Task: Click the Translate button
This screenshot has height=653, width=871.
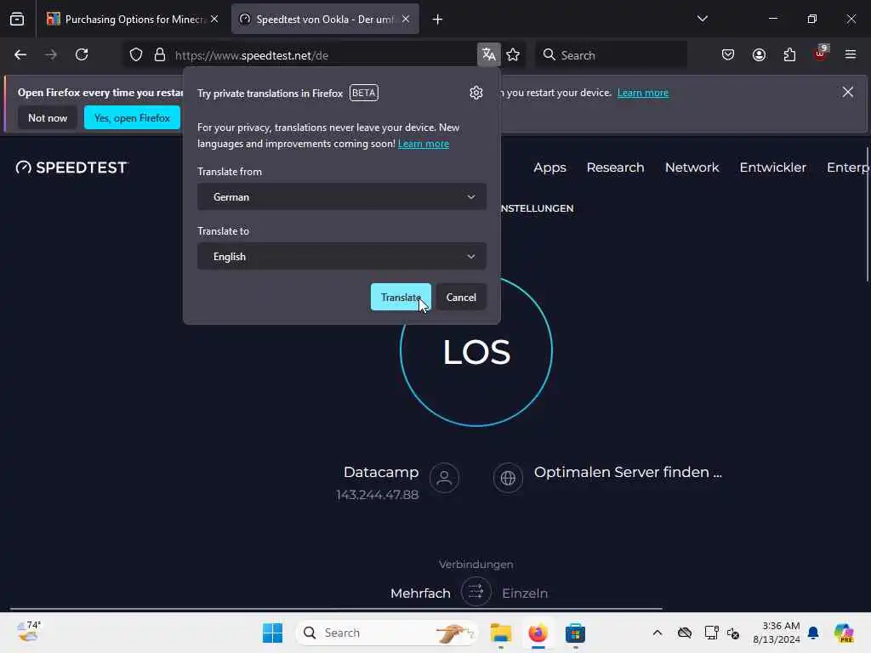Action: click(401, 297)
